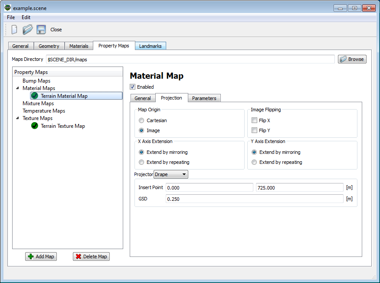Click Close in the toolbar
The height and width of the screenshot is (283, 380).
pos(56,30)
